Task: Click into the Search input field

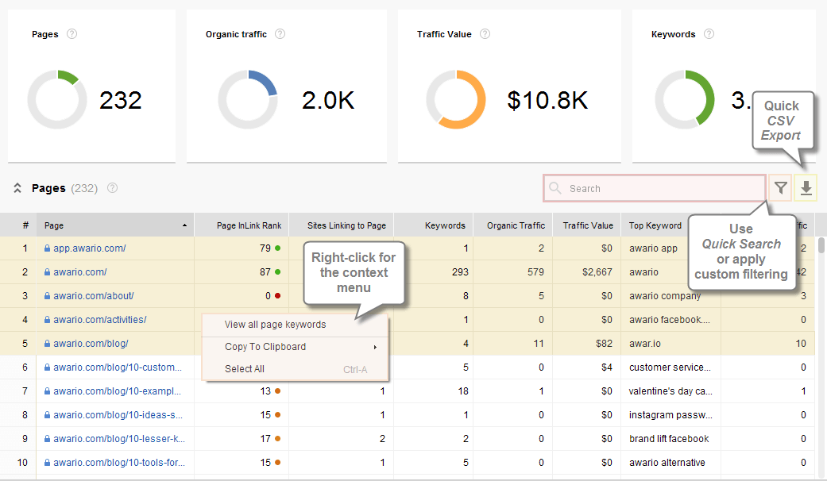Action: click(x=655, y=188)
